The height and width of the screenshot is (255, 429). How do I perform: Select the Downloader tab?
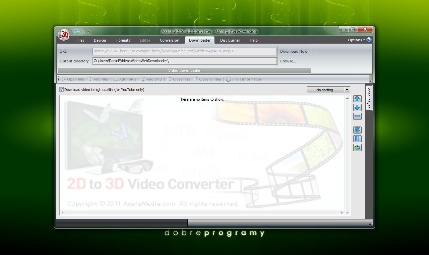(x=200, y=40)
